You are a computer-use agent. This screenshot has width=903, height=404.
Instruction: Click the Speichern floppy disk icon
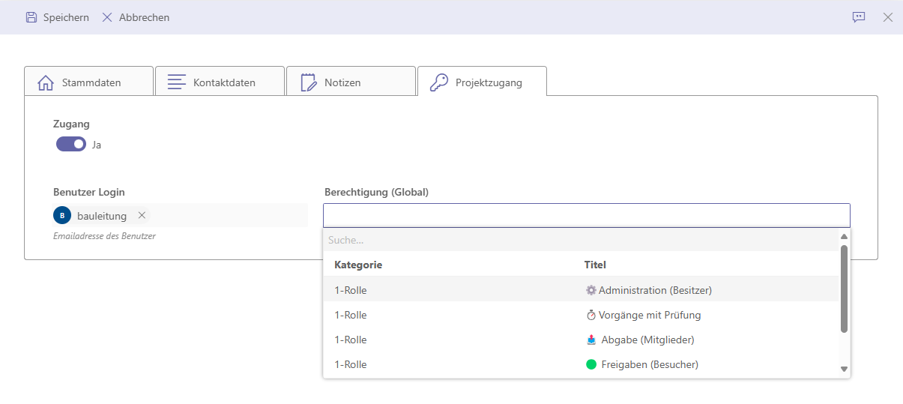(31, 17)
